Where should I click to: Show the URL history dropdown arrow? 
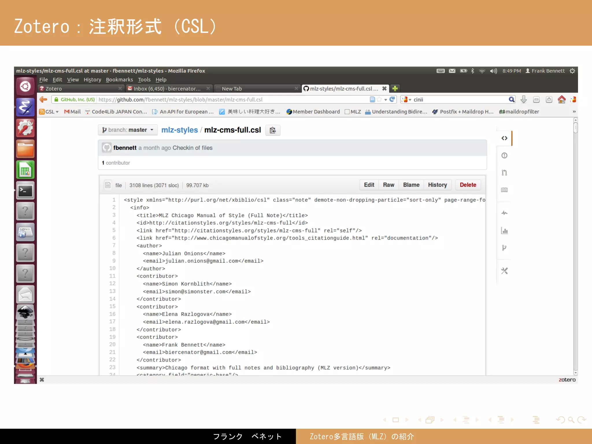pyautogui.click(x=386, y=100)
